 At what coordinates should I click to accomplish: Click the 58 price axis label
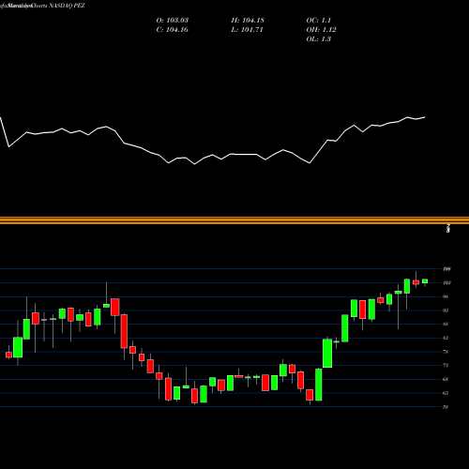tap(446, 407)
